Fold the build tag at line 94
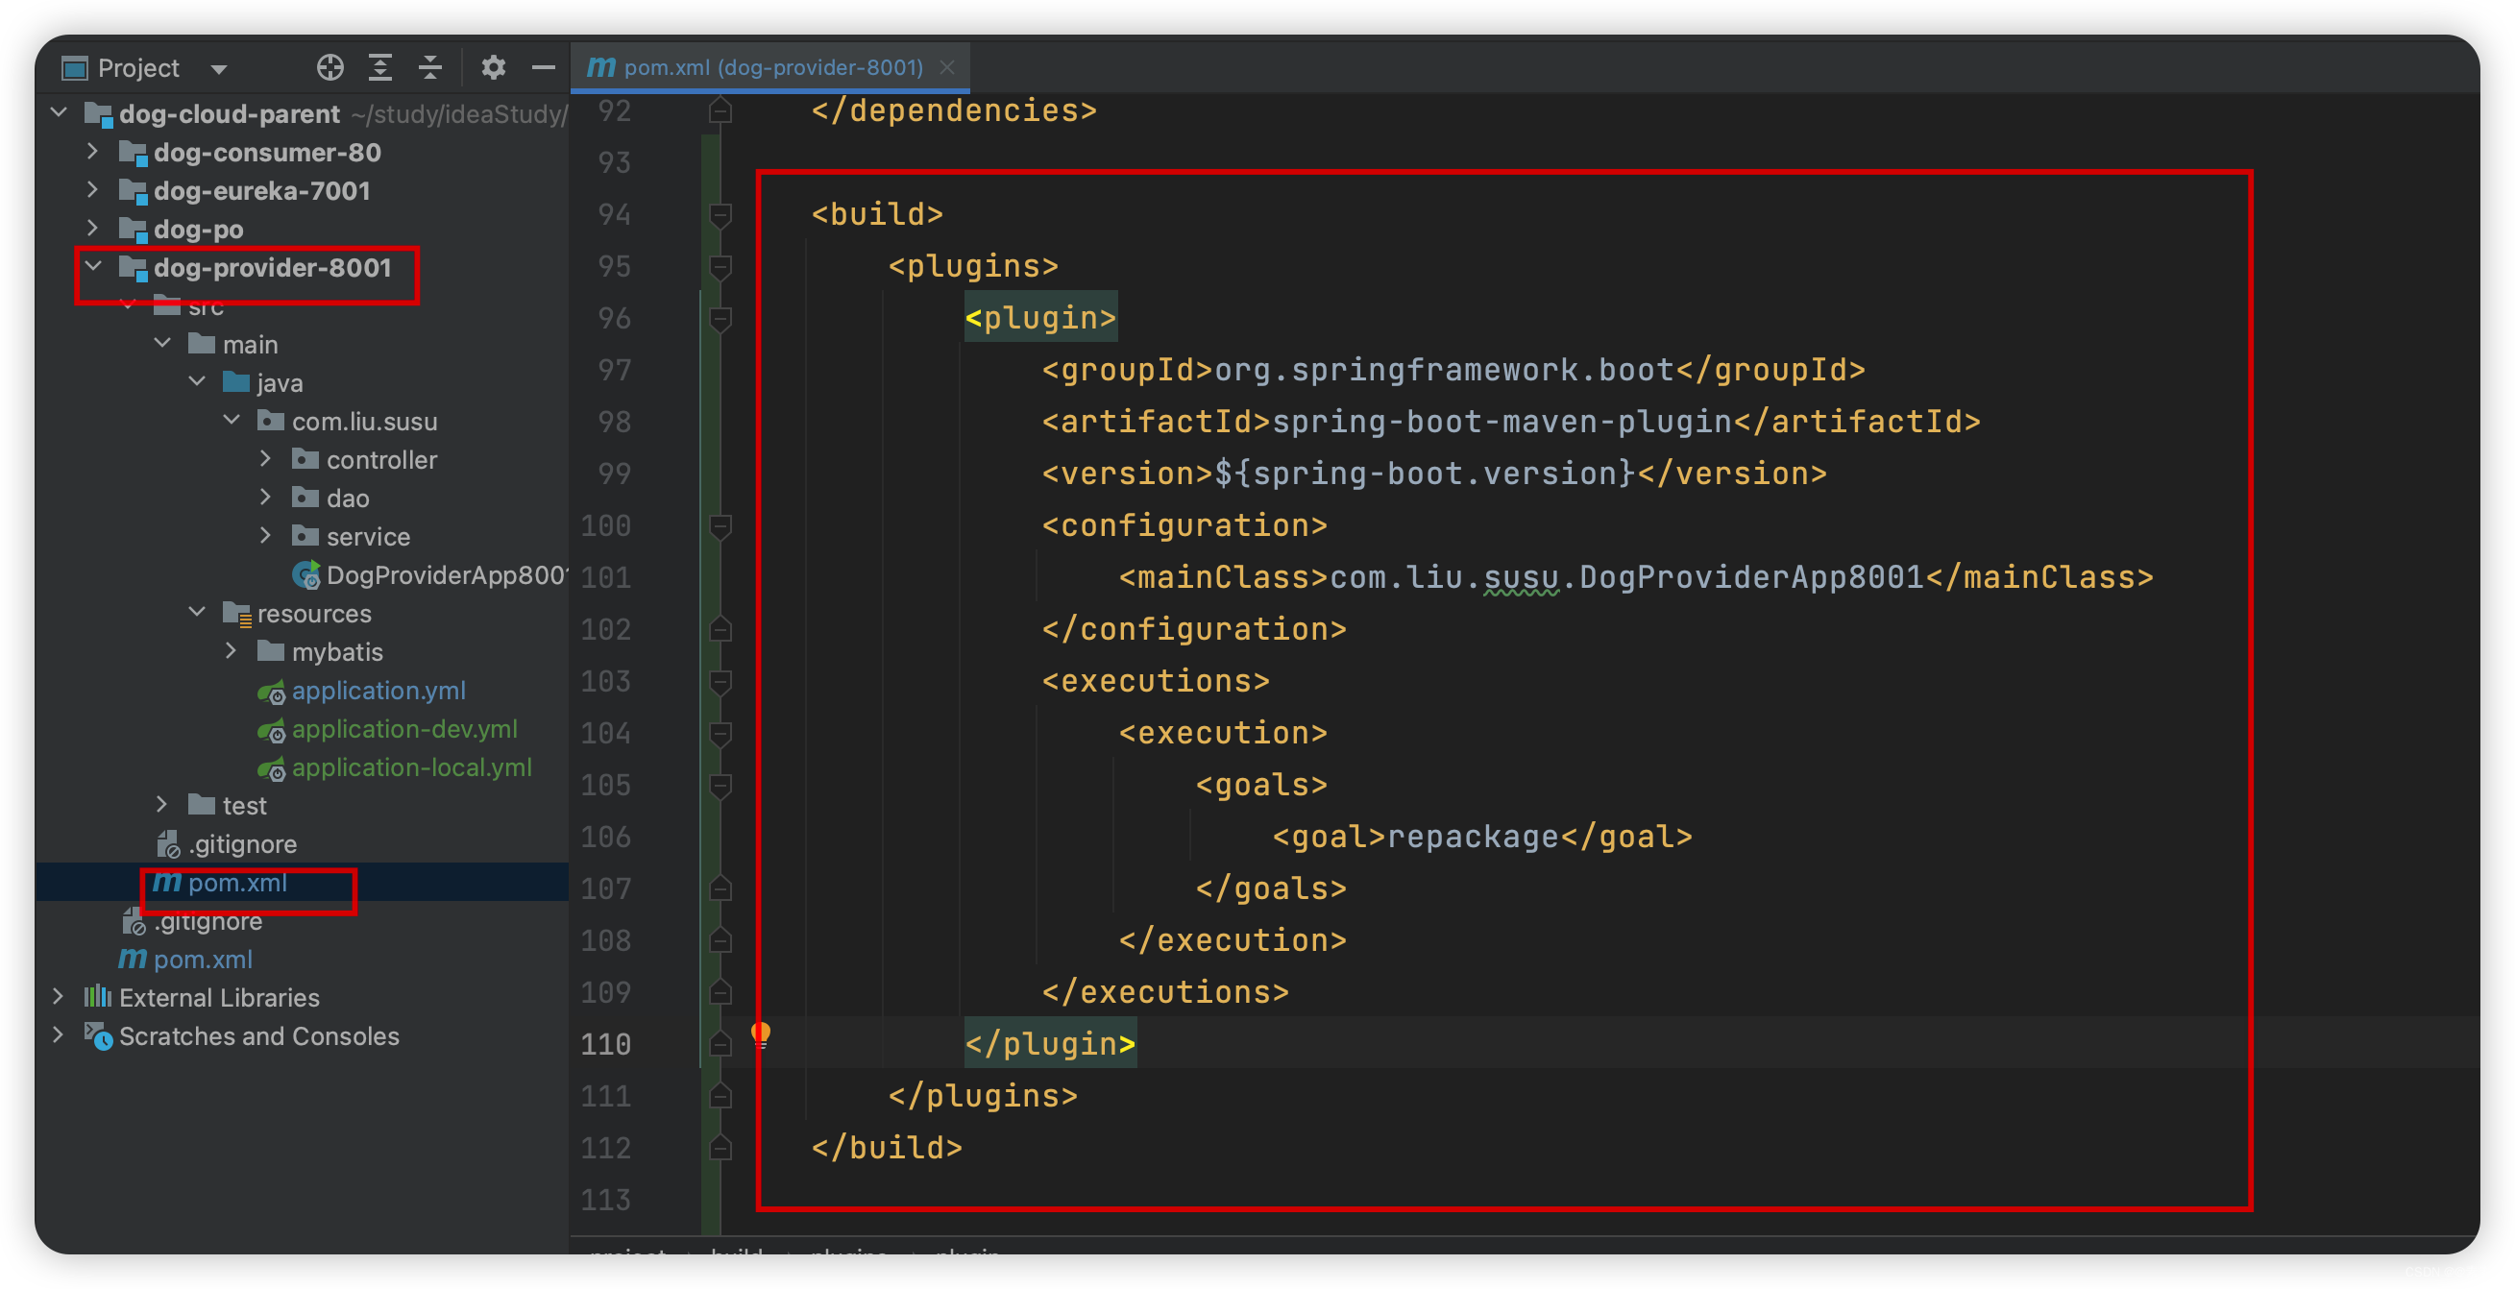 click(720, 214)
